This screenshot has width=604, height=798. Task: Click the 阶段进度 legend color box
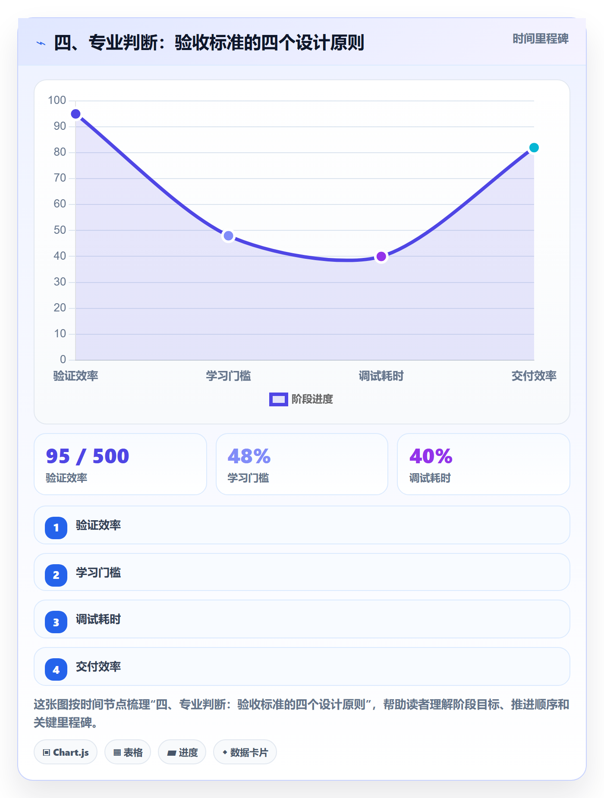(x=278, y=399)
